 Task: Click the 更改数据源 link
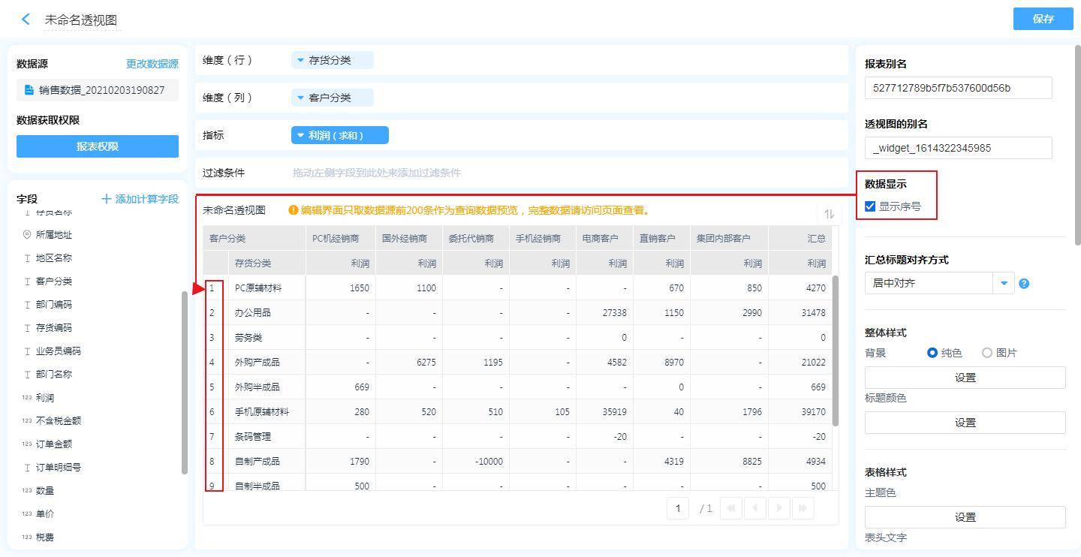pyautogui.click(x=152, y=64)
